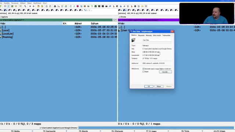Image resolution: width=235 pixels, height=132 pixels.
Task: Switch to the Előző verziók tab
Action: point(157,36)
